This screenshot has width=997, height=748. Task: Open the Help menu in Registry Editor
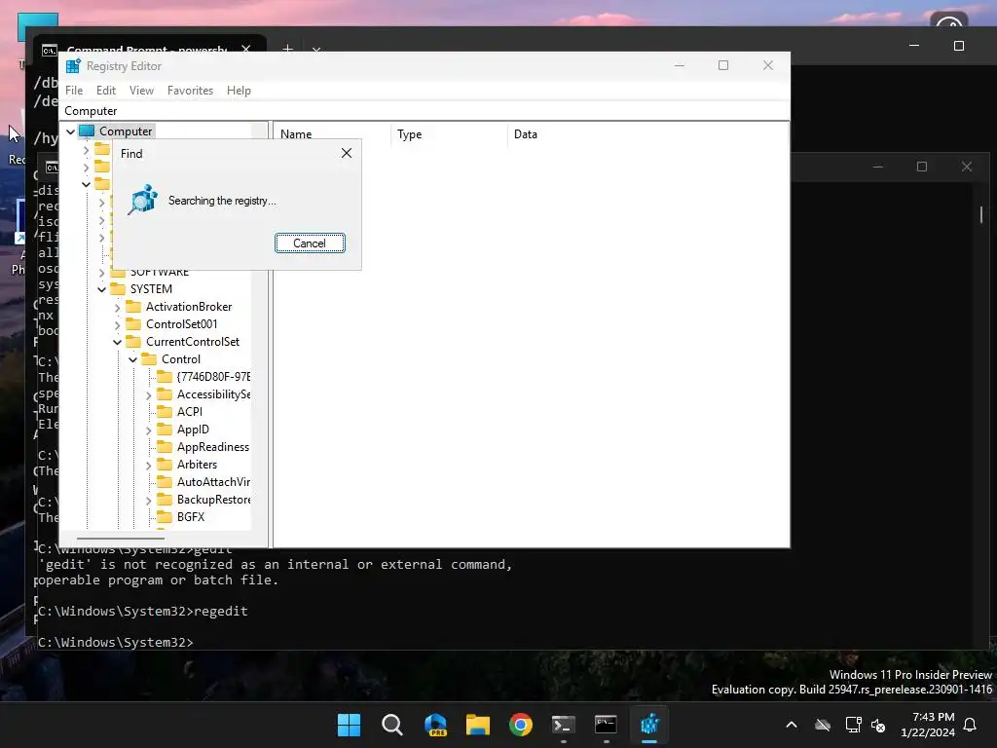point(239,91)
